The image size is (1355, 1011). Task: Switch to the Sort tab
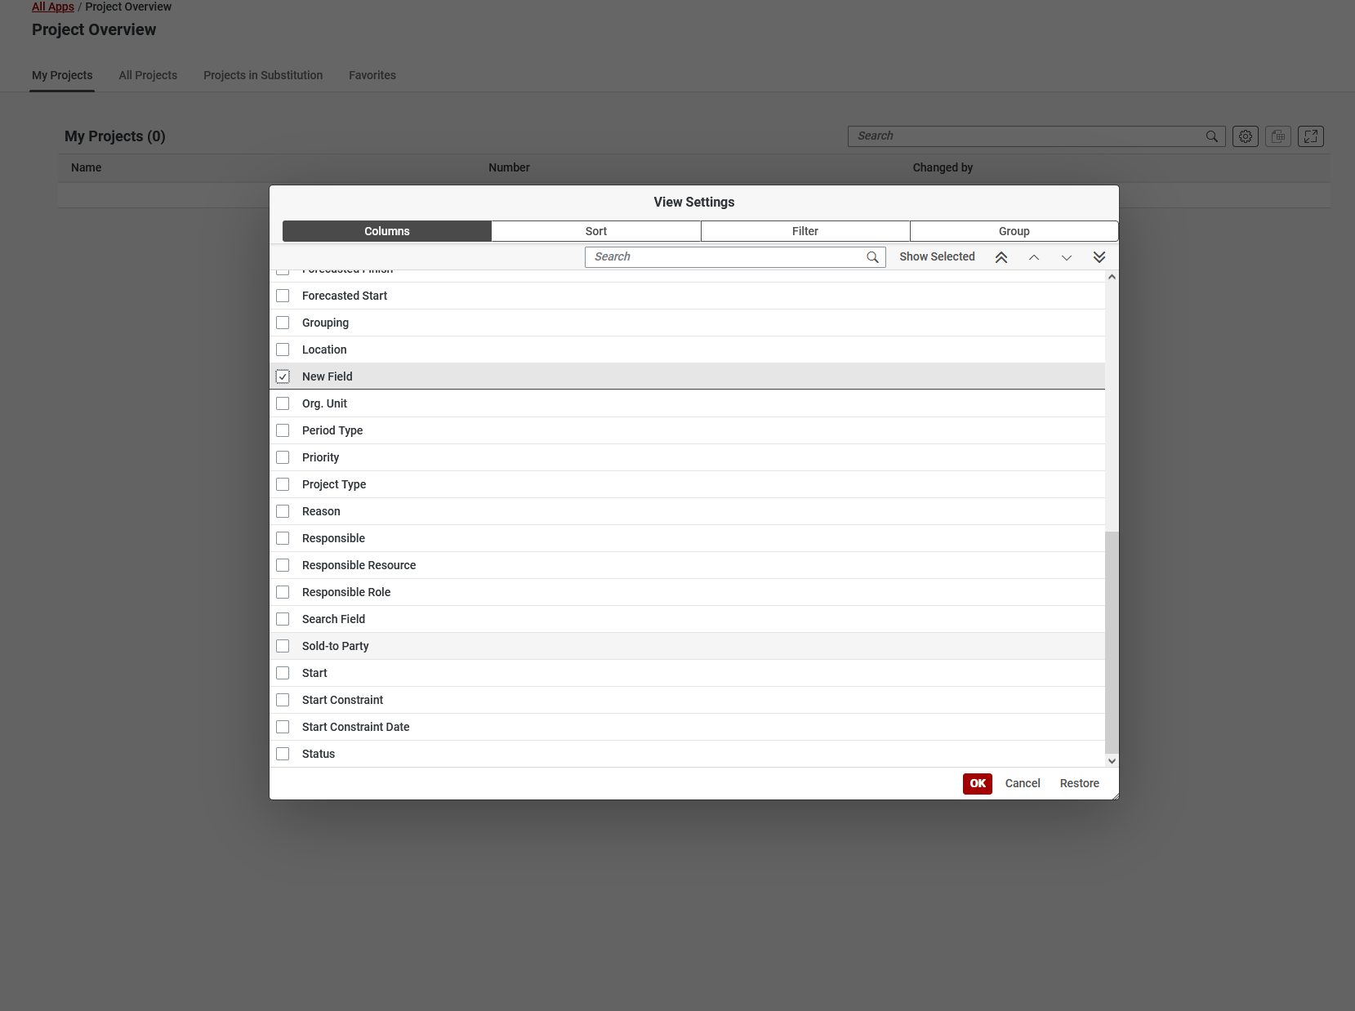coord(596,231)
